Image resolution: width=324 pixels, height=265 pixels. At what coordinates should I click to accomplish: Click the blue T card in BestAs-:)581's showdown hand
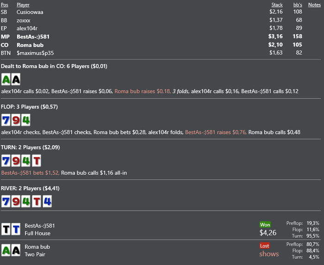click(16, 229)
